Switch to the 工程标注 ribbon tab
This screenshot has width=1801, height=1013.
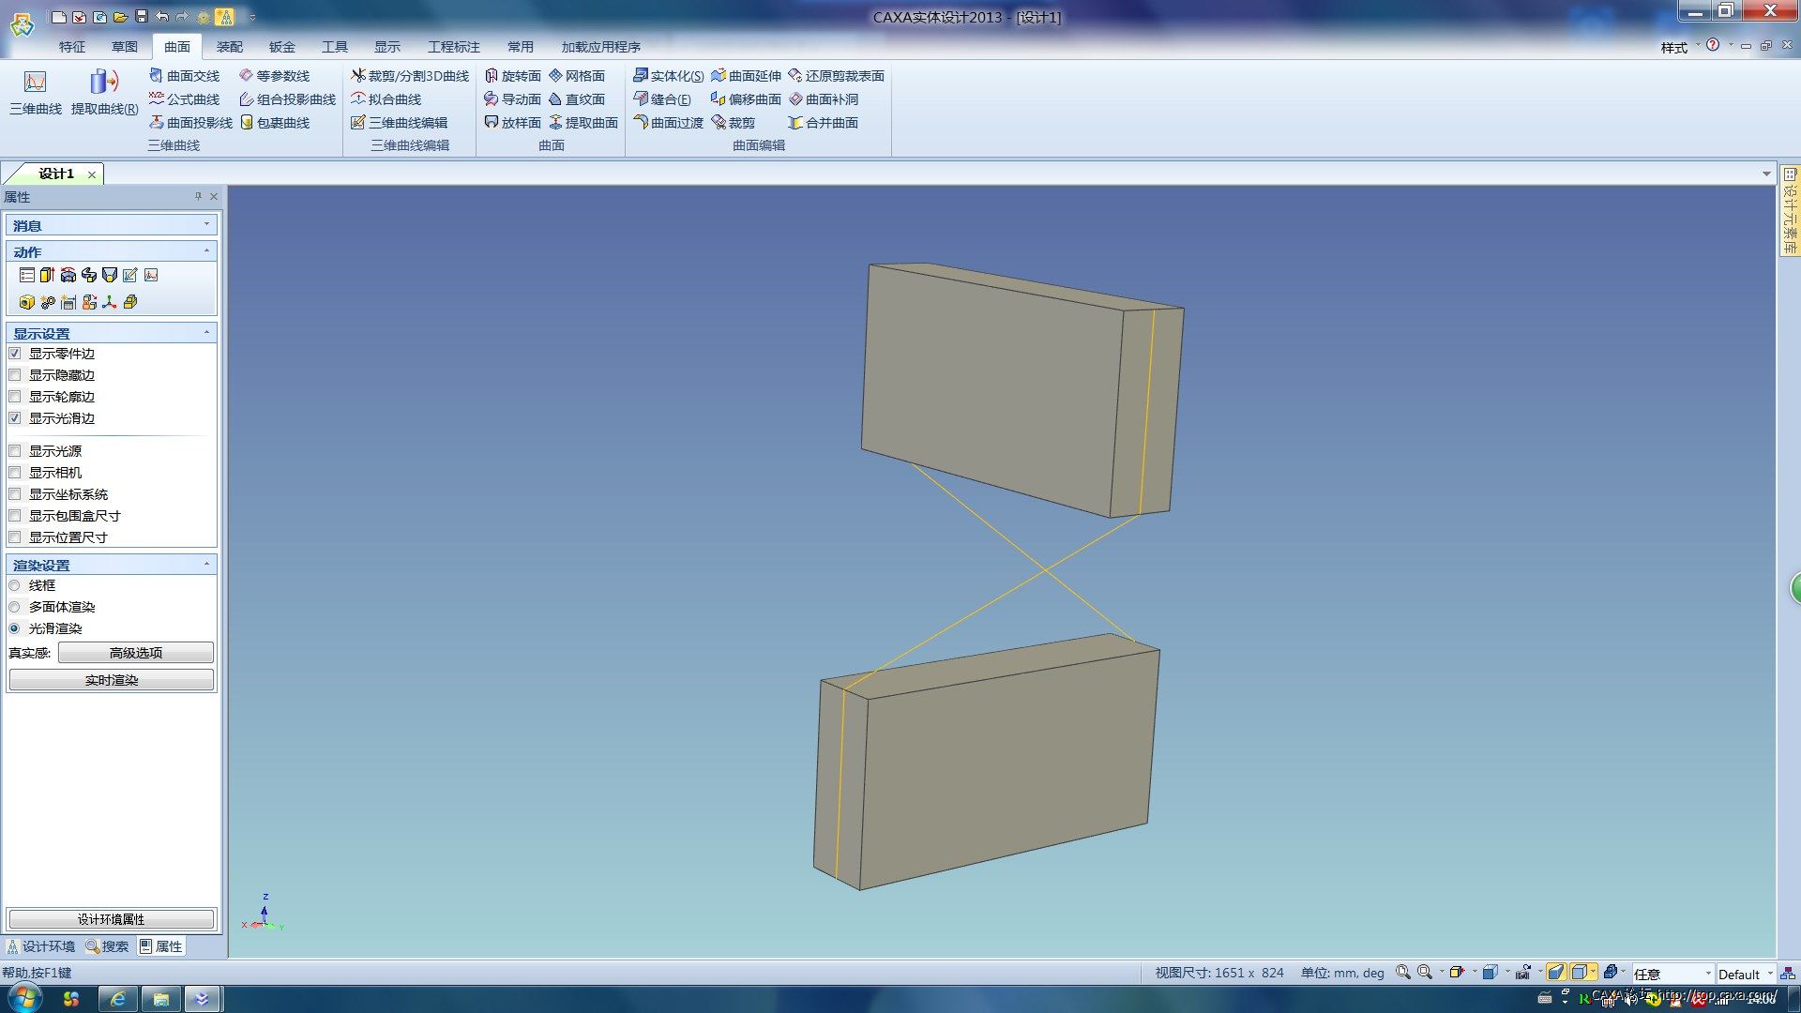tap(454, 47)
